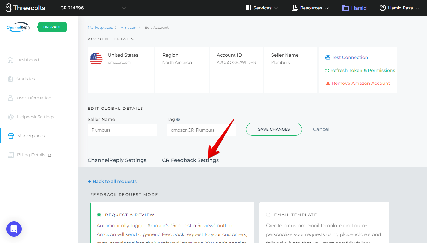Select the Email Template mode

268,215
